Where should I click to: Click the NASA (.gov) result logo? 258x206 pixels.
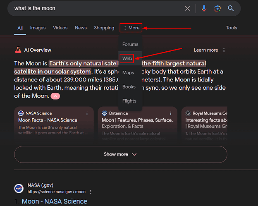pos(19,188)
